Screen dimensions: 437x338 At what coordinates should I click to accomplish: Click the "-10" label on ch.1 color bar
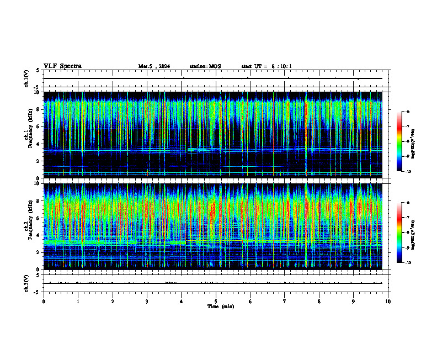click(408, 172)
